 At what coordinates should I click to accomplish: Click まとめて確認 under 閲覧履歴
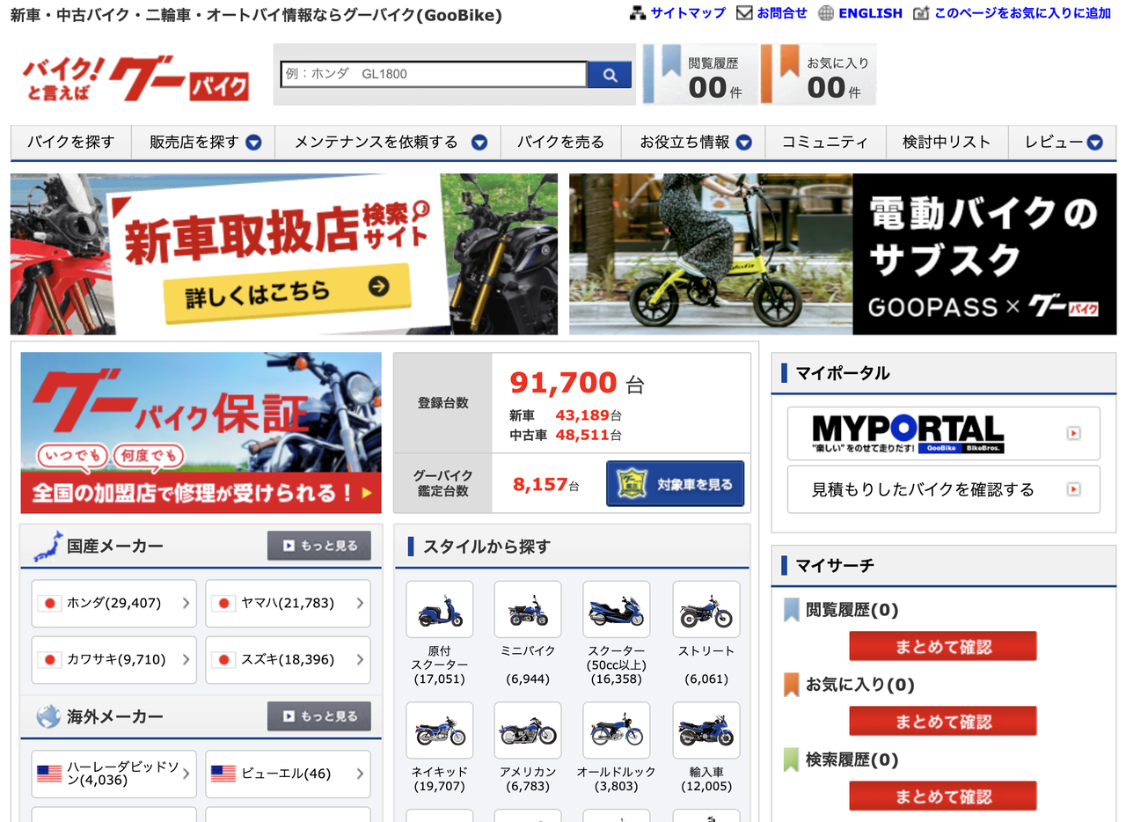pyautogui.click(x=943, y=647)
